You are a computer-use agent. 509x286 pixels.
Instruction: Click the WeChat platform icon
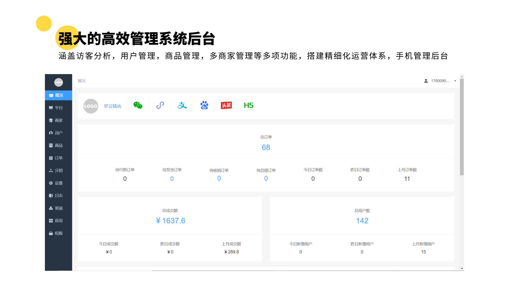click(138, 105)
